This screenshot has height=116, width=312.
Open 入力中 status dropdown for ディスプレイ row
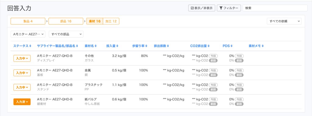[22, 58]
